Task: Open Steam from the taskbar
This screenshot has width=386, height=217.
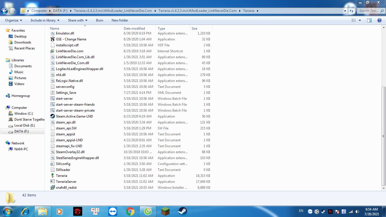Action: 183,211
